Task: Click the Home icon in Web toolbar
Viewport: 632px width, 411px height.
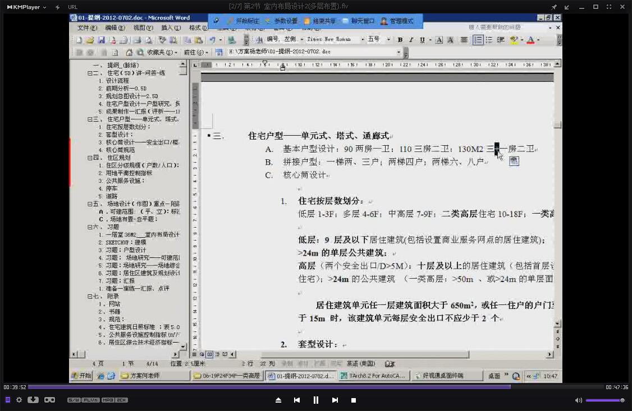Action: point(129,52)
